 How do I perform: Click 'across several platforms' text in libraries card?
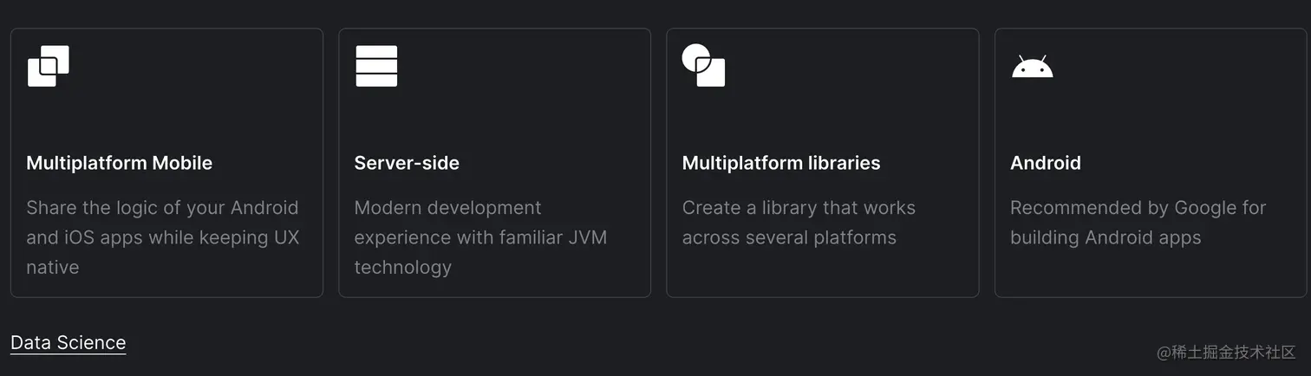point(789,237)
